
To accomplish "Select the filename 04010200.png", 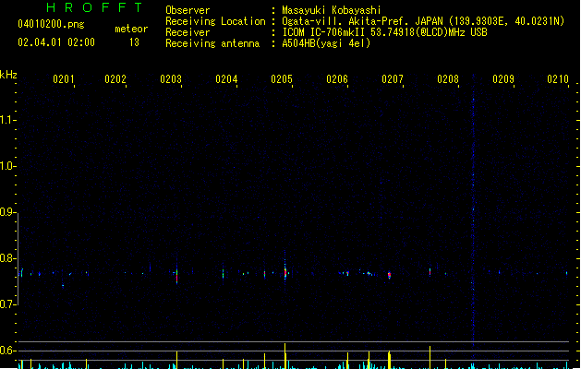I will 51,24.
